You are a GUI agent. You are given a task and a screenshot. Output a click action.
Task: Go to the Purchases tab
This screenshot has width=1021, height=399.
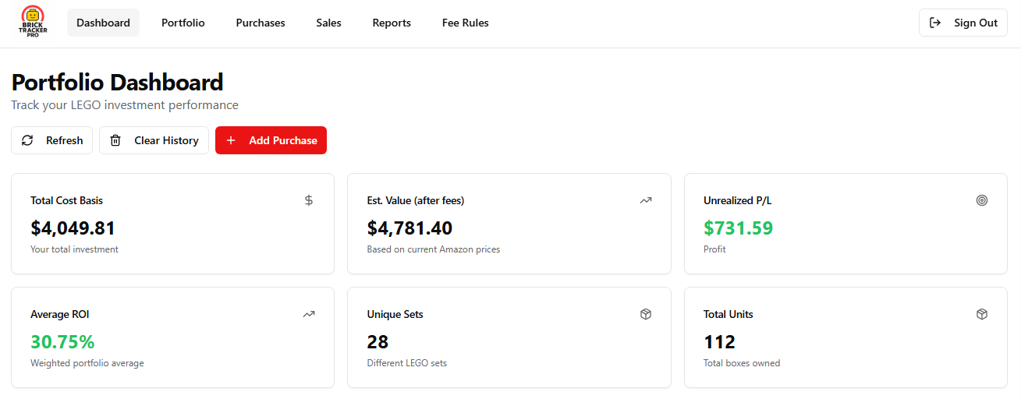tap(261, 23)
